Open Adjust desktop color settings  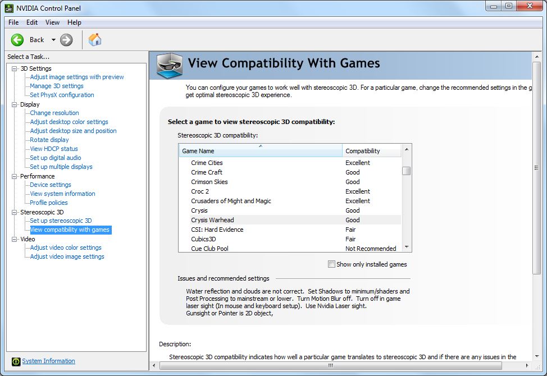coord(69,122)
